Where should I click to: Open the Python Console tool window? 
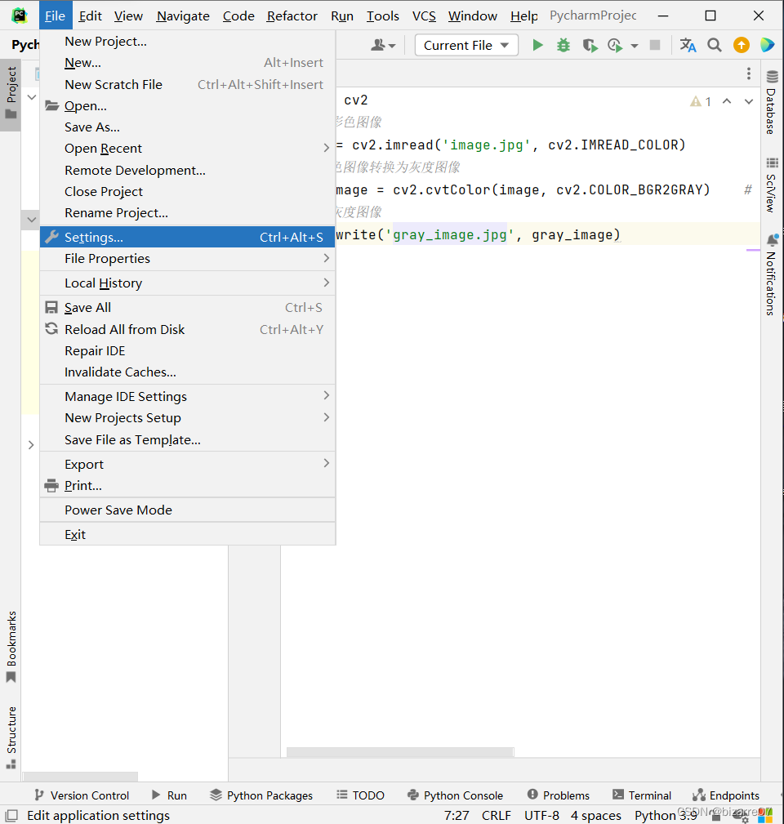(x=455, y=795)
